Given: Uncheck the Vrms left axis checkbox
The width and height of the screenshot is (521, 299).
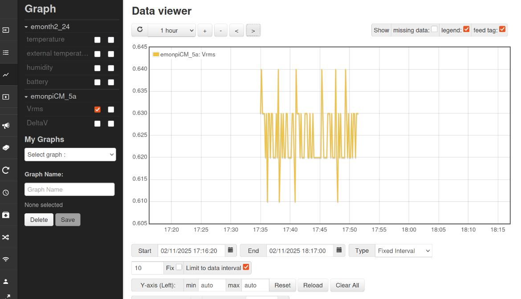Looking at the screenshot, I should coord(98,110).
